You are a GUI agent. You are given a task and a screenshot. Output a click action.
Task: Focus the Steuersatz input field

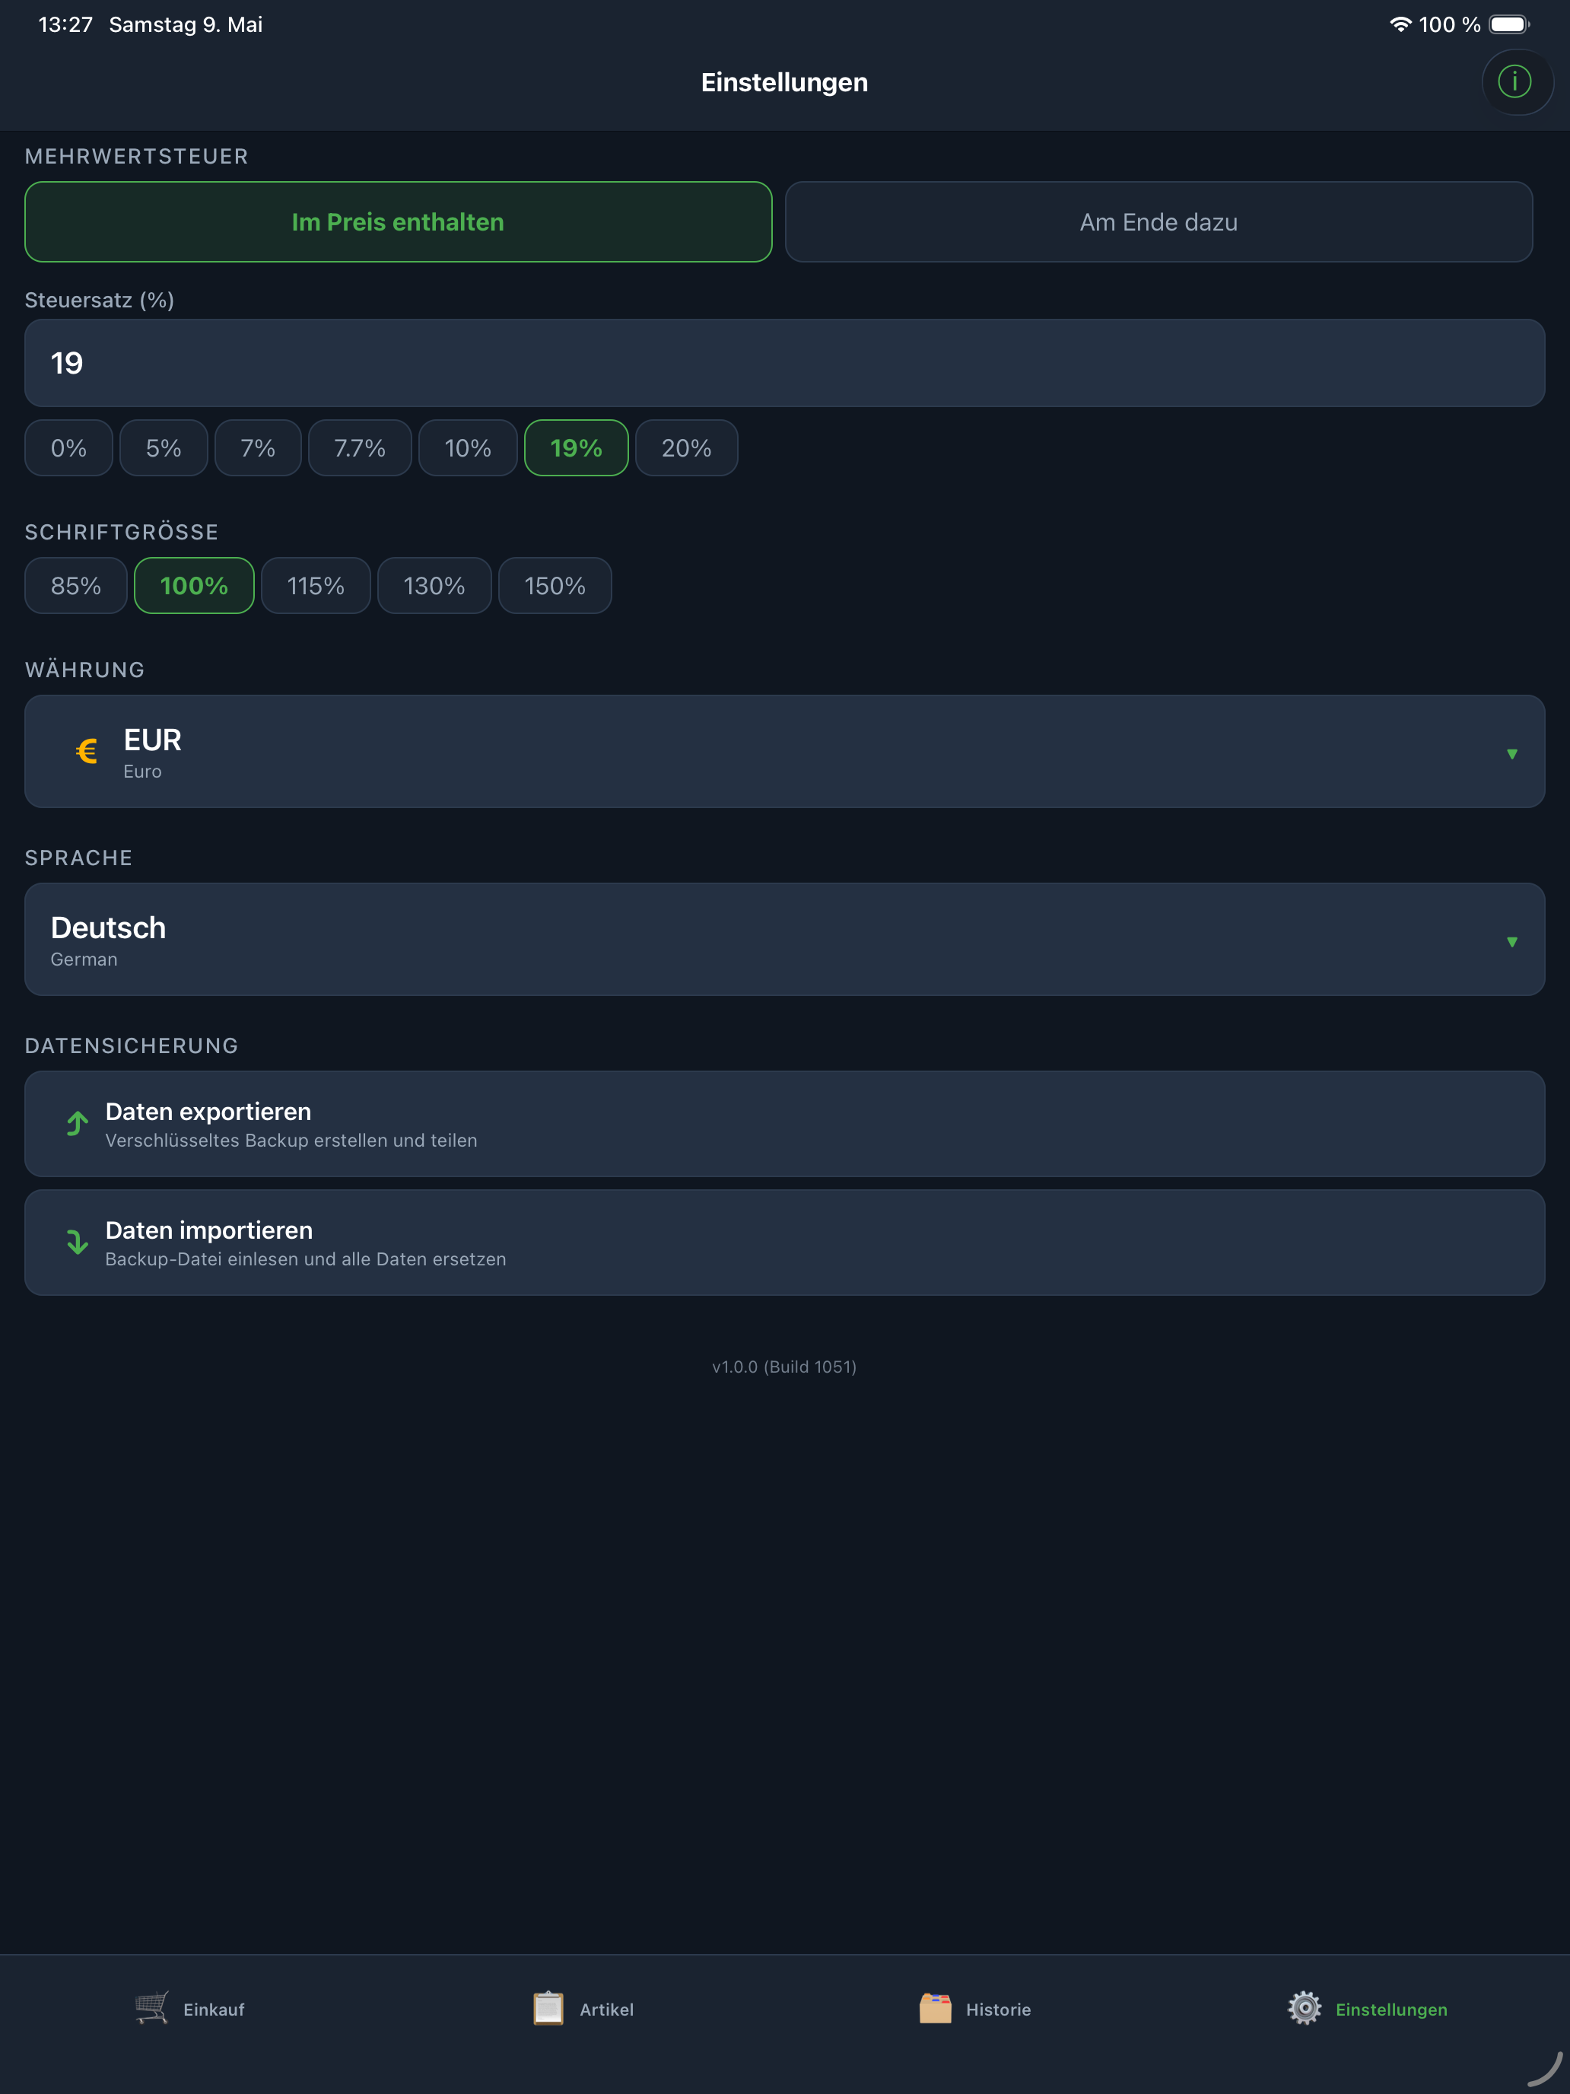tap(784, 362)
